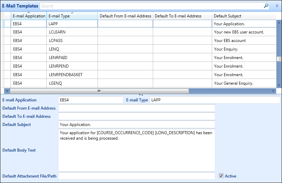Click the Default Subject detail field
282x183 pixels.
pos(137,125)
